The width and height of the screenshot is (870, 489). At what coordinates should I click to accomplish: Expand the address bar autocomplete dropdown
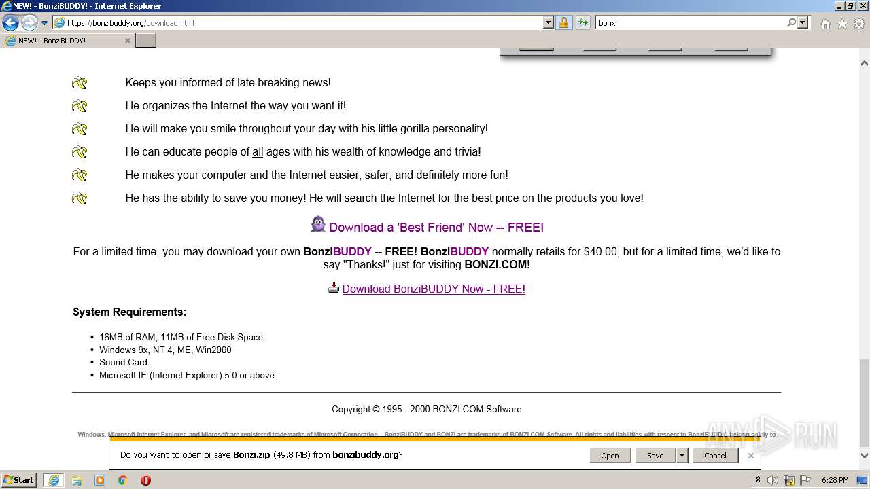[549, 22]
